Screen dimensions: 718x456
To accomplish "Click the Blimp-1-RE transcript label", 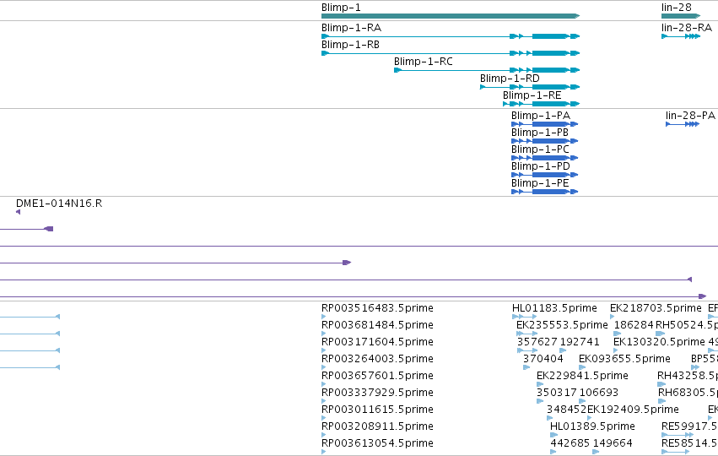I will [532, 95].
